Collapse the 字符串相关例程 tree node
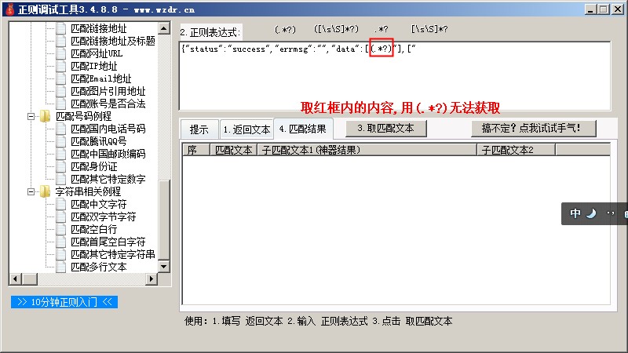 click(x=31, y=191)
